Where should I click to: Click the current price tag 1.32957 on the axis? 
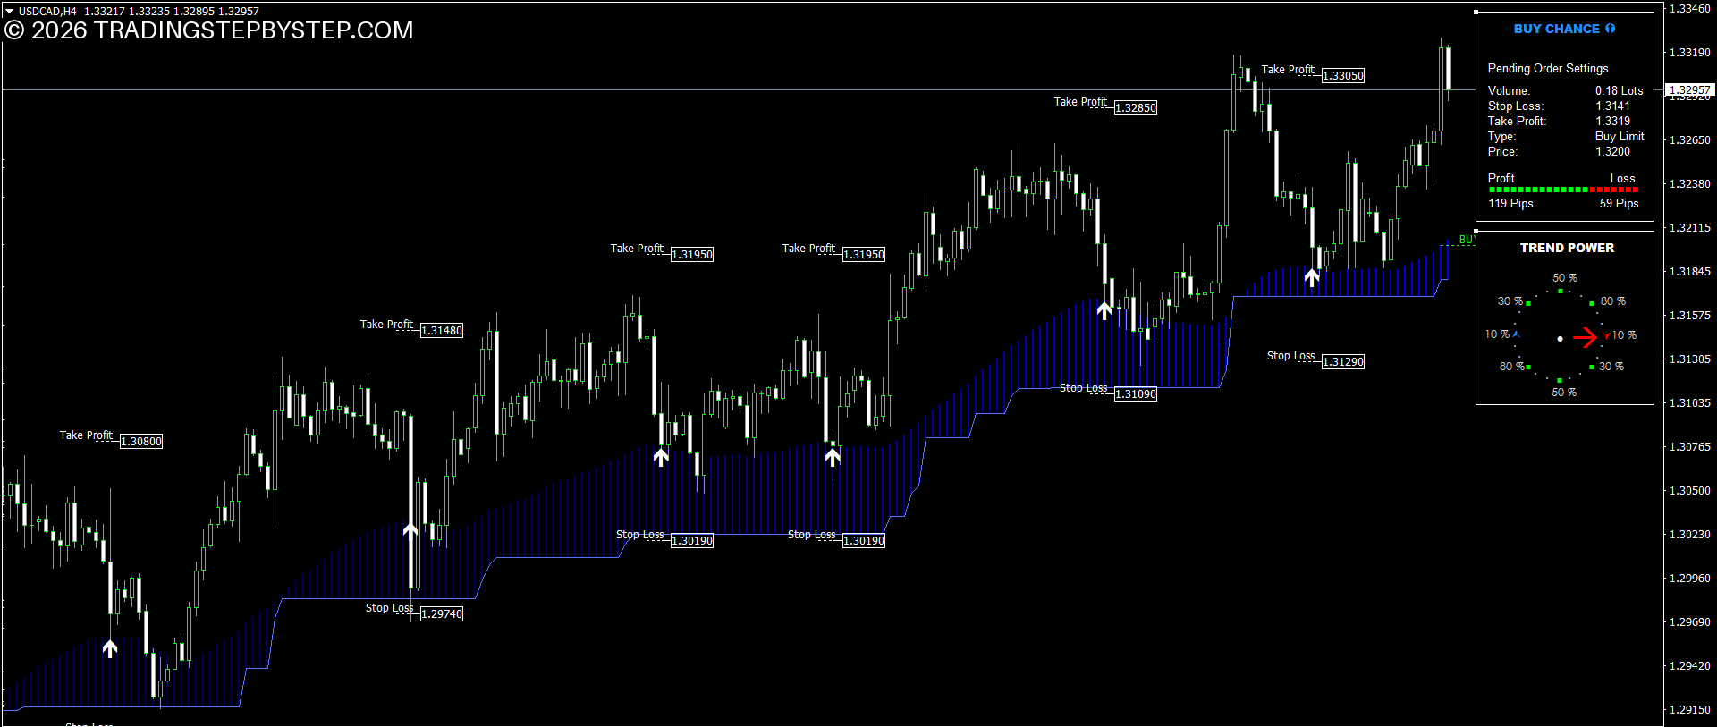(x=1689, y=89)
